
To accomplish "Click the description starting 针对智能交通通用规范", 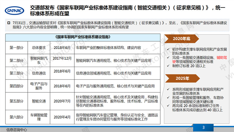I will (x=117, y=101).
